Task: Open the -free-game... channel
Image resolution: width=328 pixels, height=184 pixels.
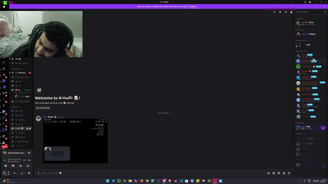Action: point(21,63)
